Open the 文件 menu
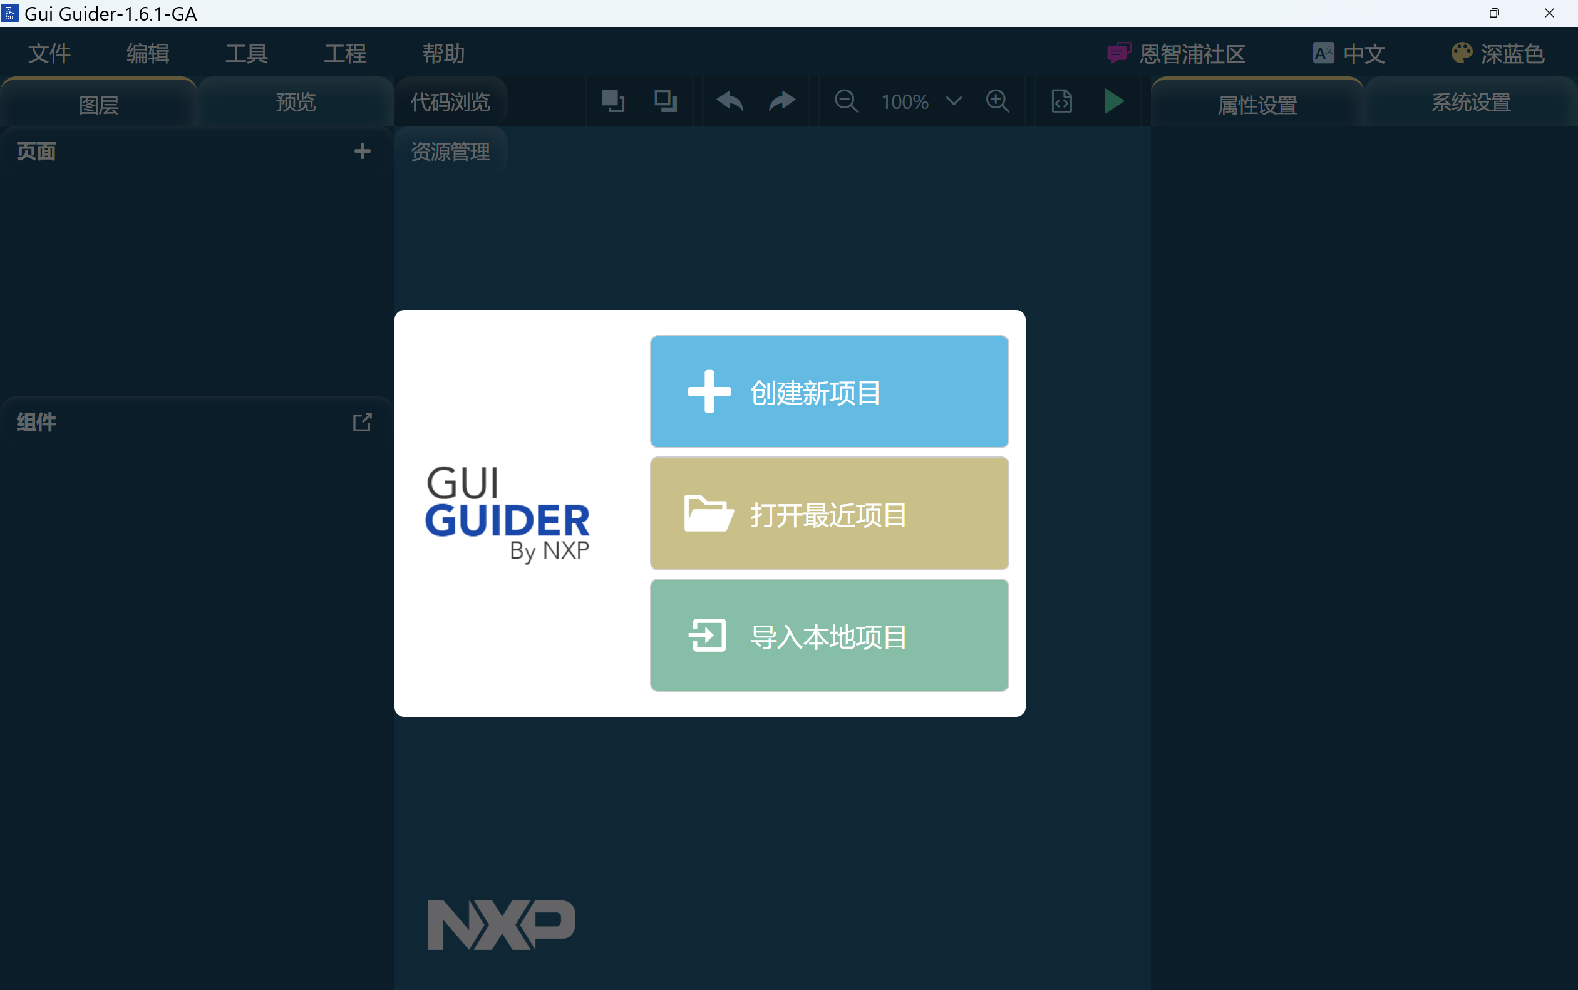Viewport: 1578px width, 990px height. point(49,54)
